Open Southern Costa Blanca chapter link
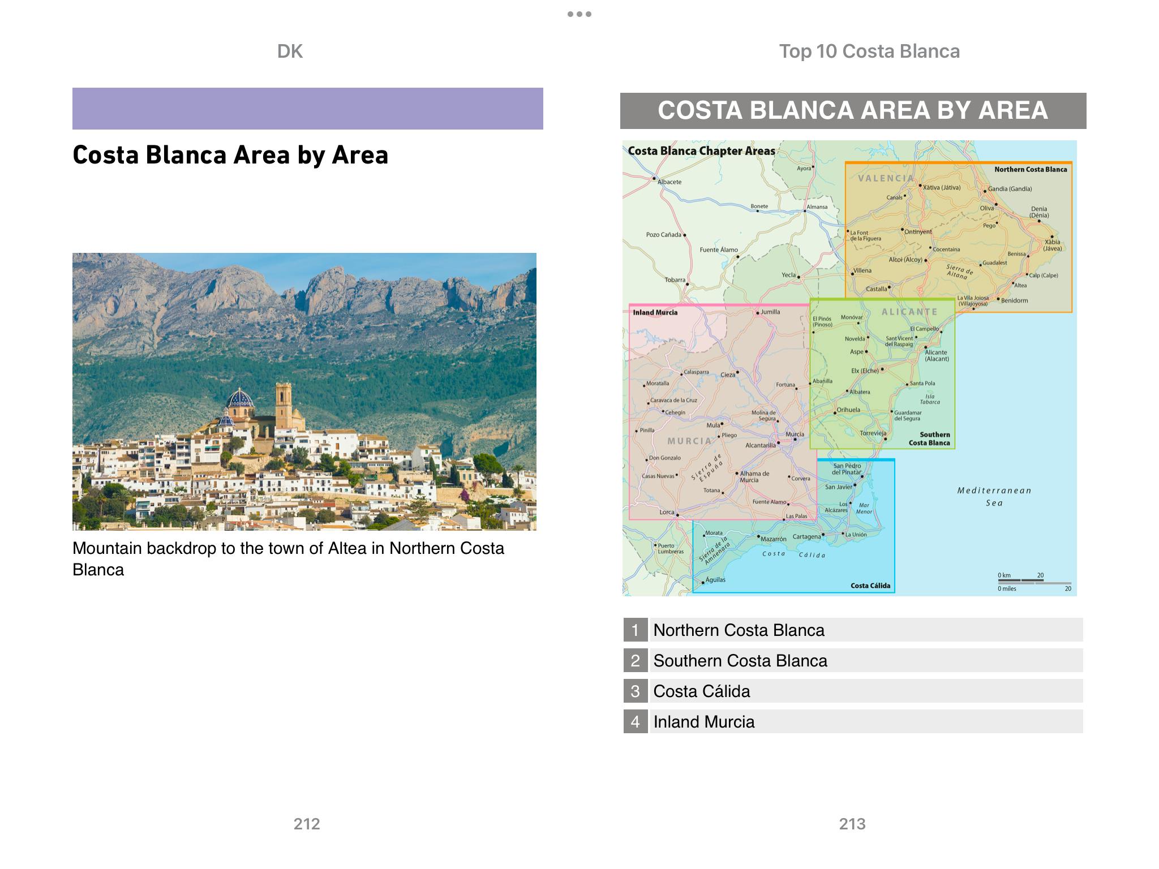The height and width of the screenshot is (869, 1159). point(740,660)
